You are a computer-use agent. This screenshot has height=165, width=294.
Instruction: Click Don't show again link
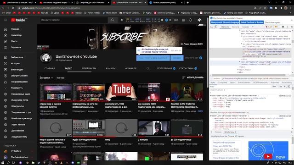[272, 22]
